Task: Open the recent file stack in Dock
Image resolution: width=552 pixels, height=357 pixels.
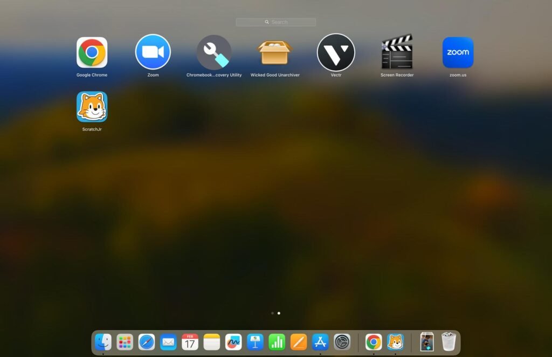Action: [427, 342]
